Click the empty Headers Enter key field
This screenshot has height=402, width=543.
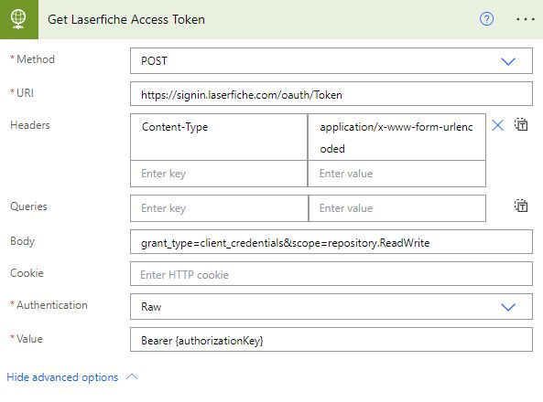click(219, 174)
